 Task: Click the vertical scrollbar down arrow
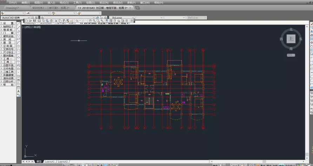(307, 158)
